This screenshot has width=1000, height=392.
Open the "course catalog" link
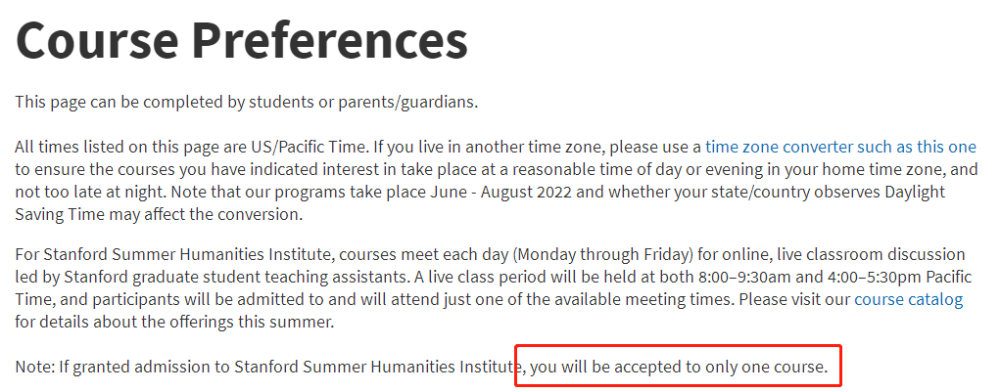908,300
